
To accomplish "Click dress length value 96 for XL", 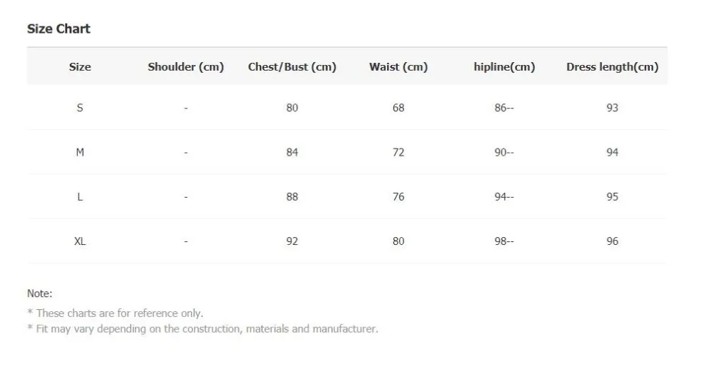I will 612,241.
